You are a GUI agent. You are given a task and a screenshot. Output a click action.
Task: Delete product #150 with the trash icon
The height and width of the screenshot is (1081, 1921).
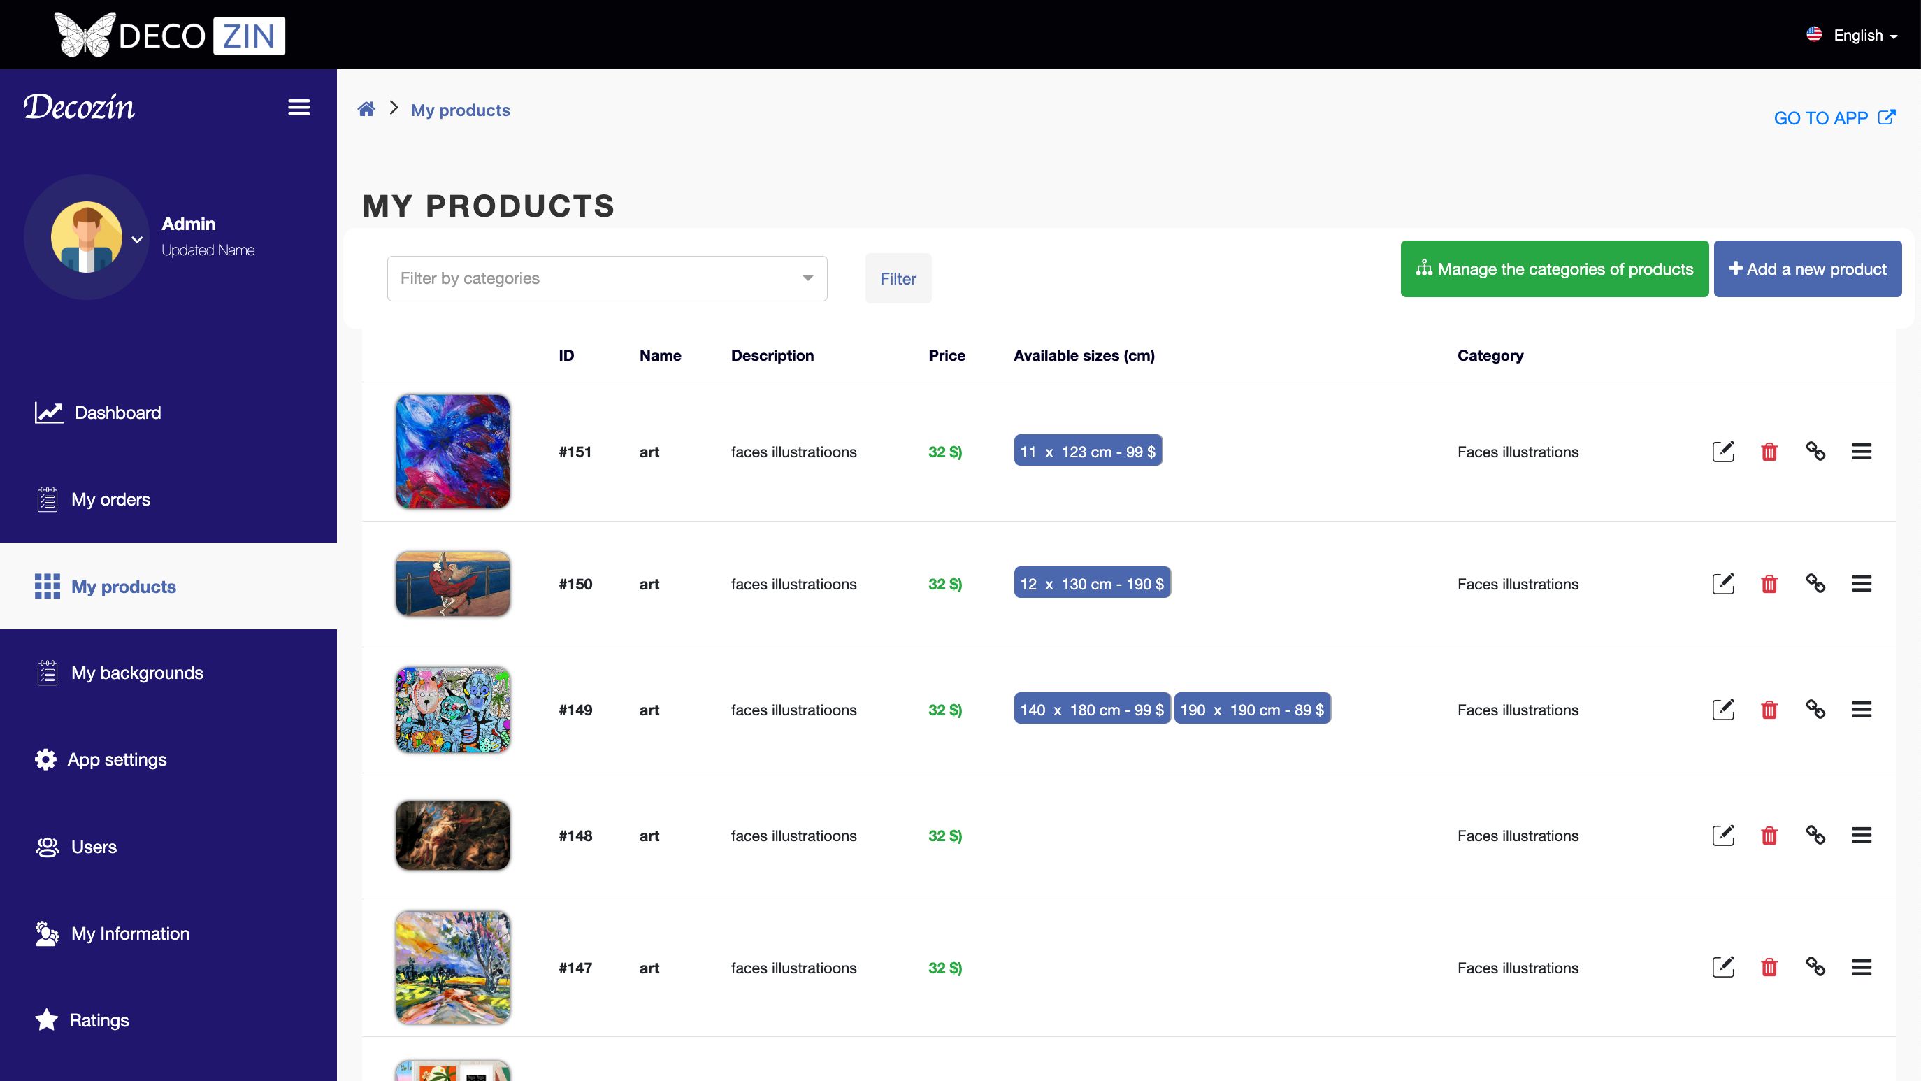point(1769,583)
